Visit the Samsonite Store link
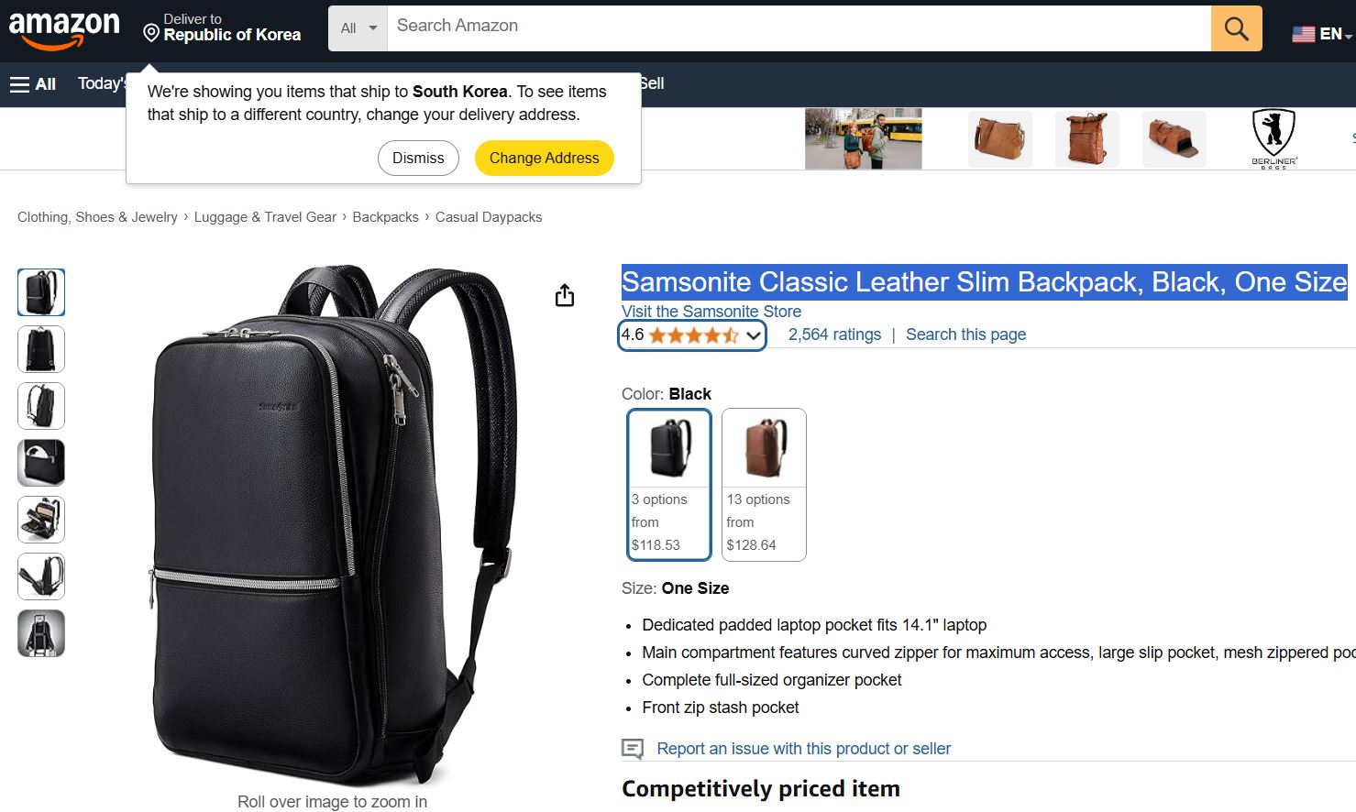 (711, 312)
